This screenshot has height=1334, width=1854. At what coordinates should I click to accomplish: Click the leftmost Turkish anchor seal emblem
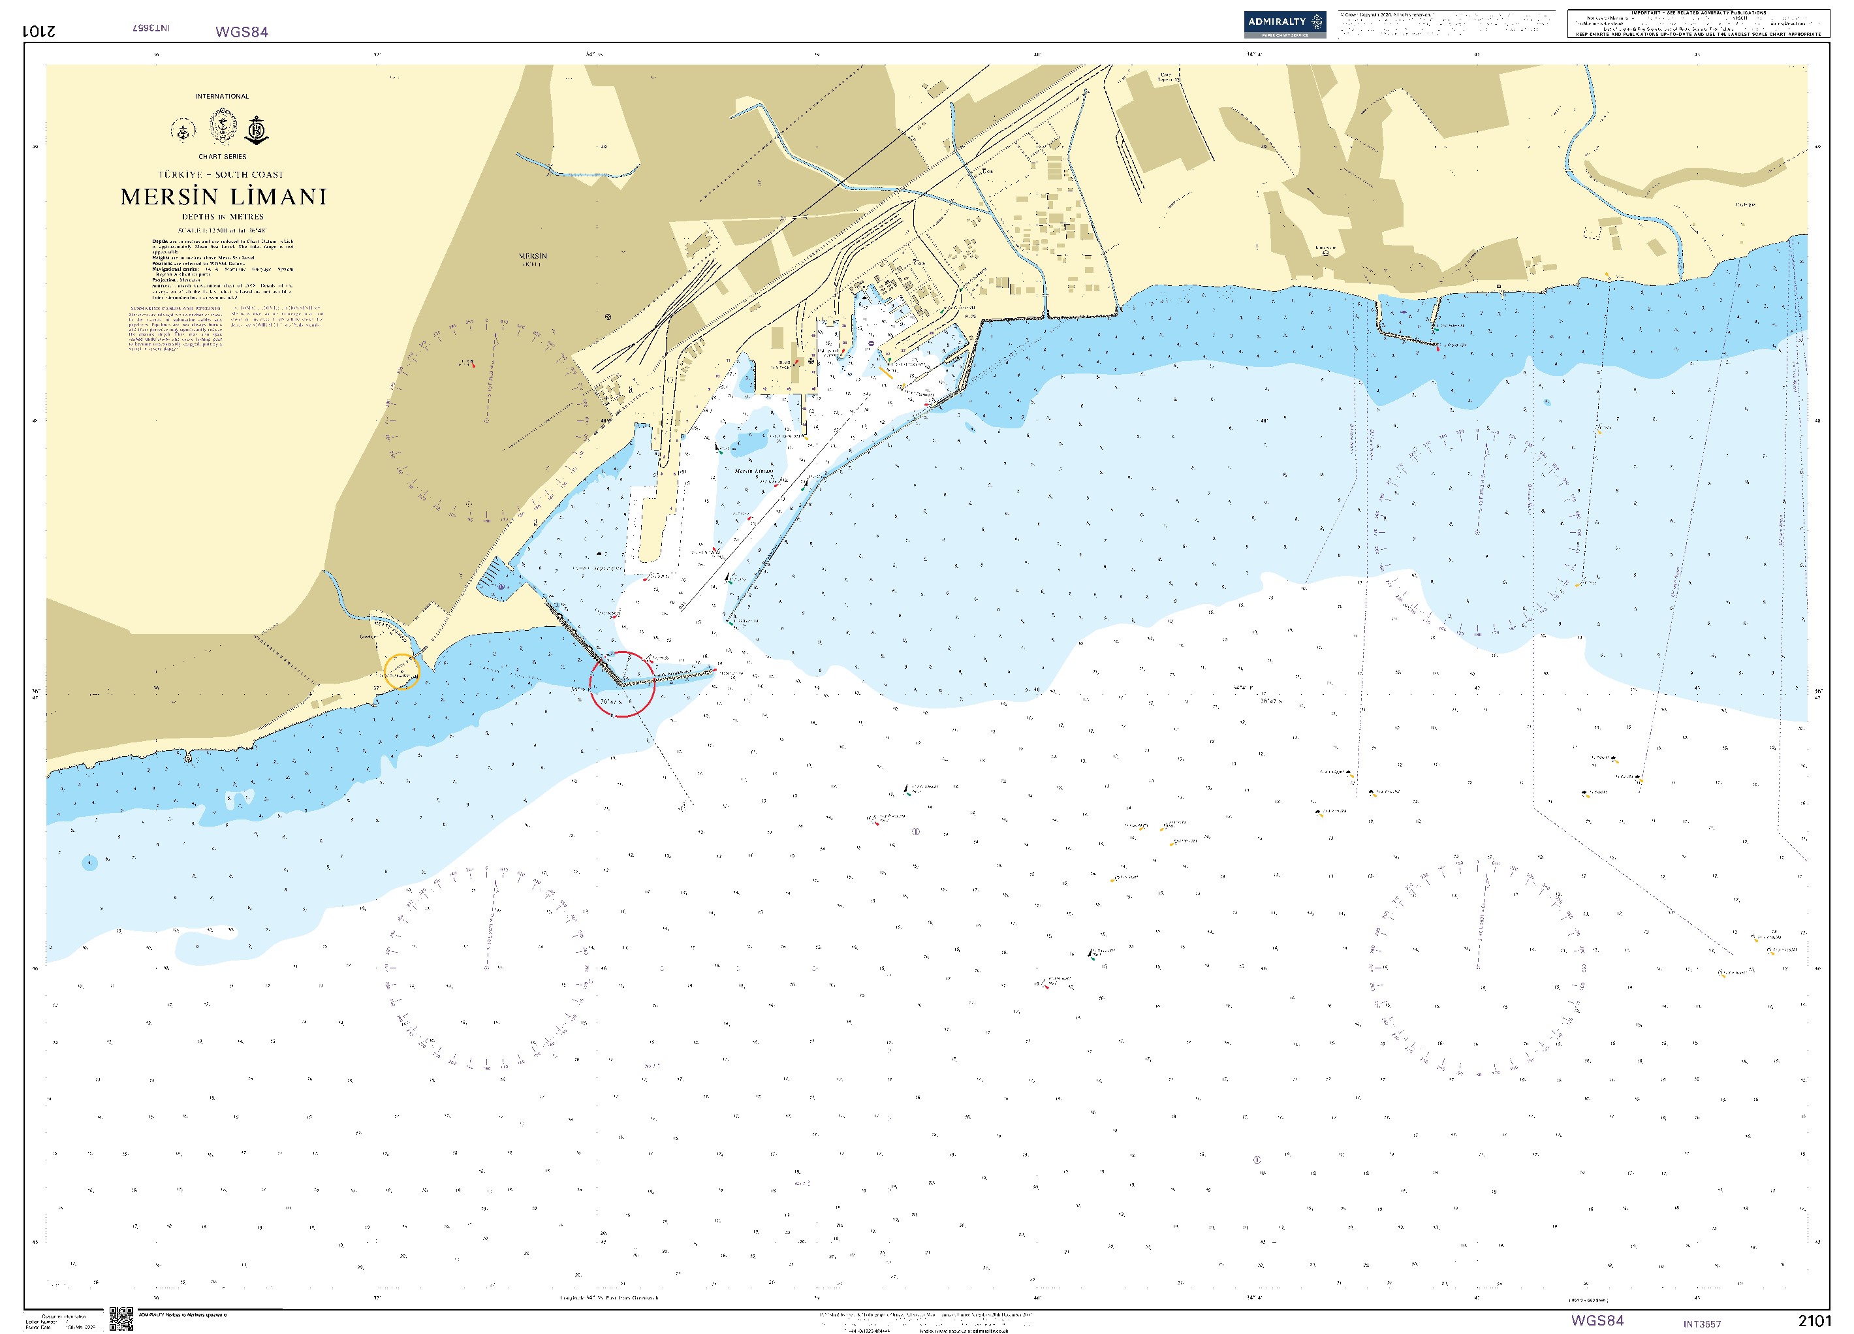pos(184,130)
